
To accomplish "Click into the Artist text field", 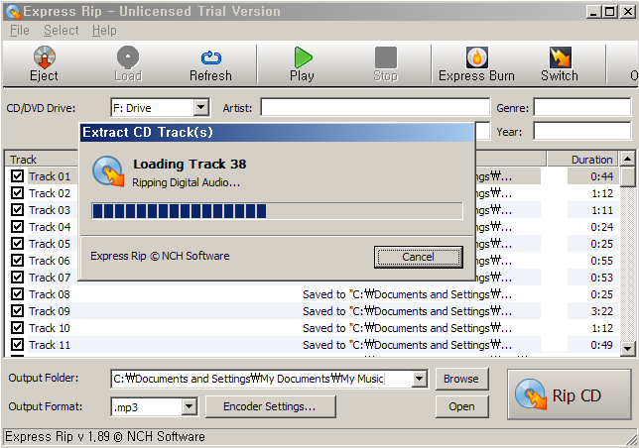I will (x=375, y=108).
